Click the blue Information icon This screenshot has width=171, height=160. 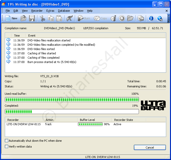point(151,18)
